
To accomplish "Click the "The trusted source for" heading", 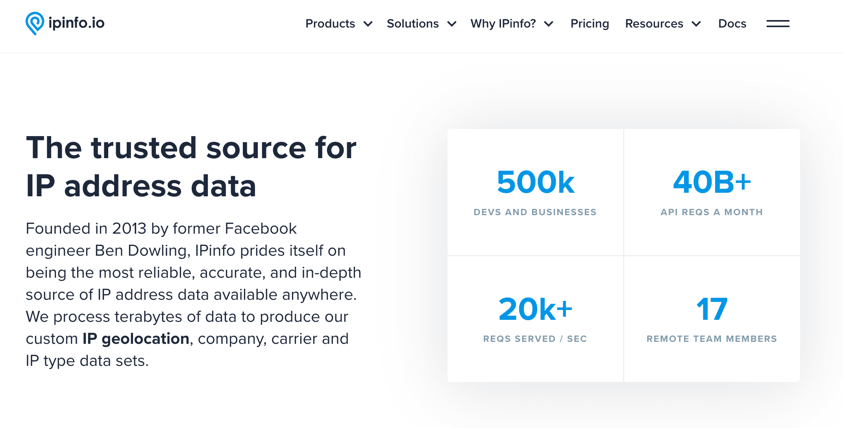I will (x=191, y=148).
